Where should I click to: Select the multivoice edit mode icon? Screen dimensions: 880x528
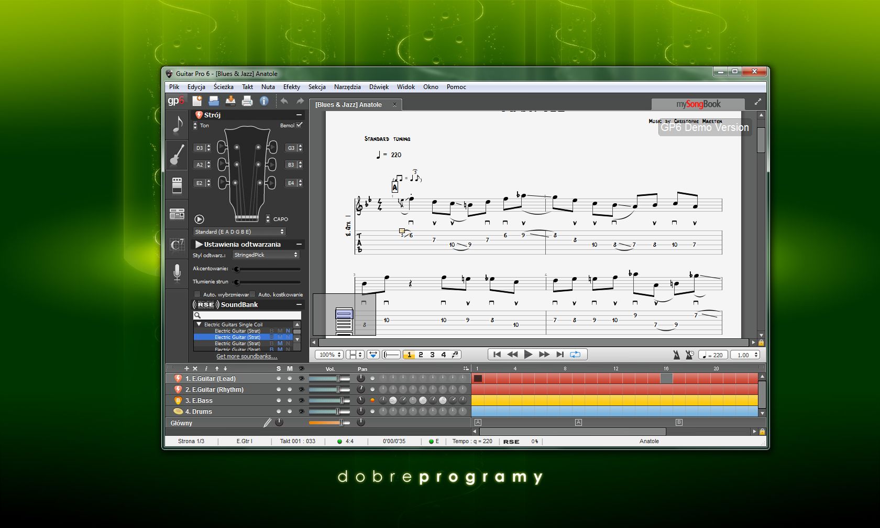pyautogui.click(x=455, y=355)
